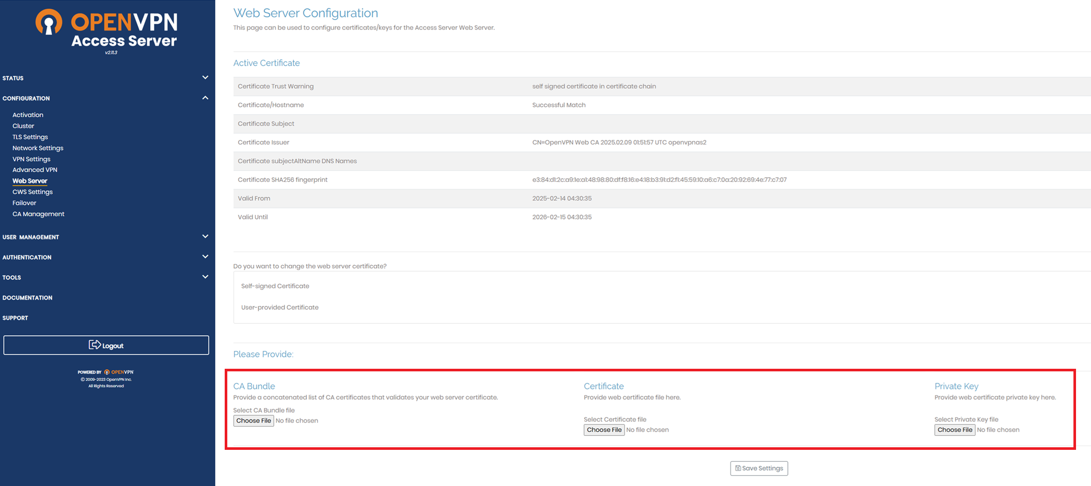This screenshot has height=486, width=1091.
Task: Collapse the Configuration section chevron
Action: 205,98
